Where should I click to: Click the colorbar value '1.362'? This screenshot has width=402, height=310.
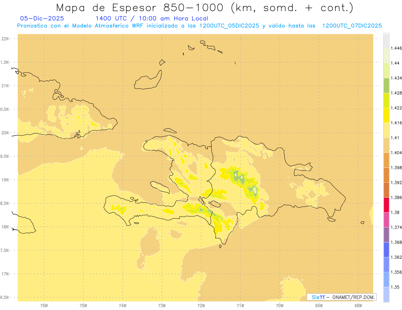click(396, 257)
